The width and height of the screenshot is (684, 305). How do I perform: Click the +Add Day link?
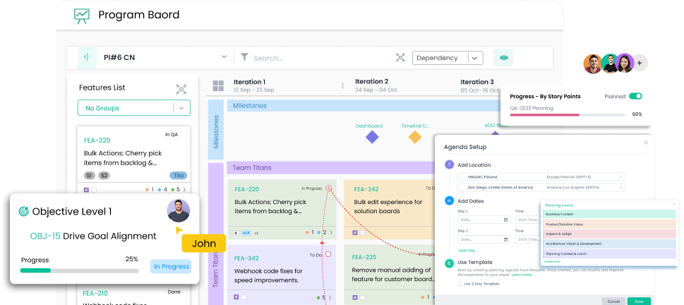(x=467, y=251)
